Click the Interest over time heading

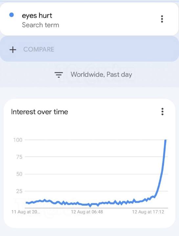(x=39, y=112)
